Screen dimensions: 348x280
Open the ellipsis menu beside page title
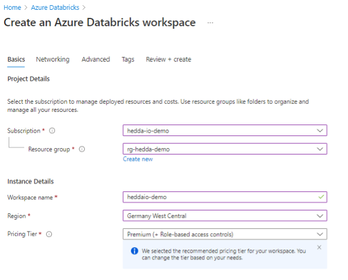pos(210,22)
